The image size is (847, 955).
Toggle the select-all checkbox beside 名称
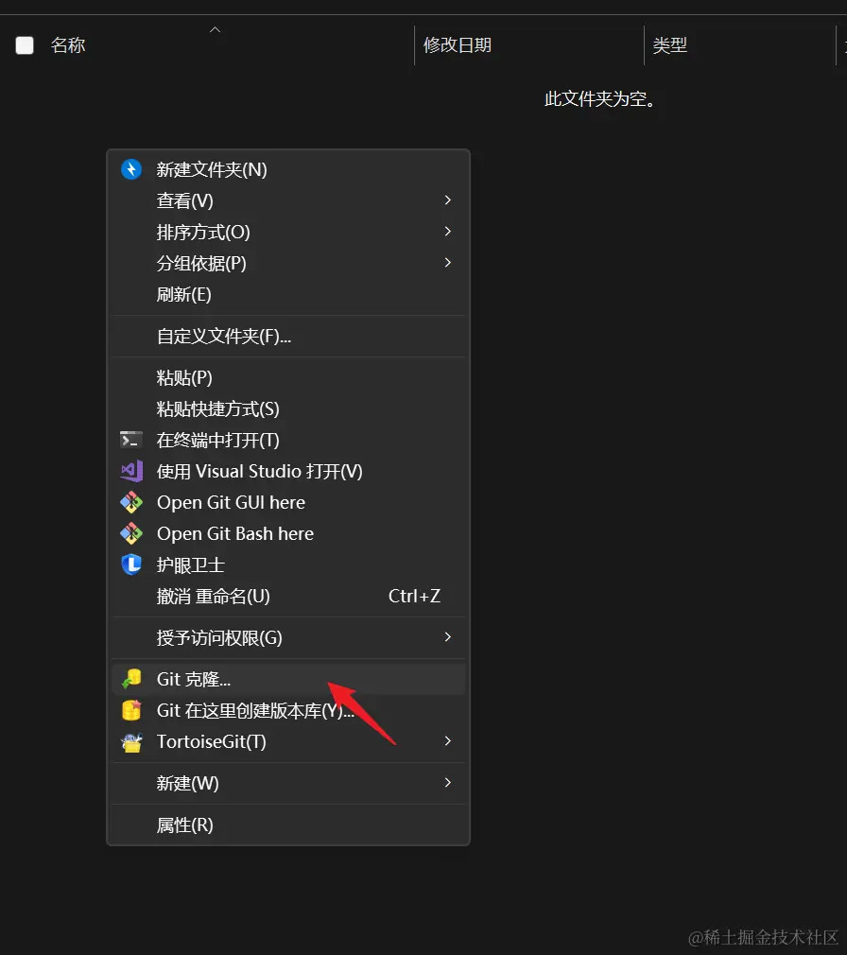coord(25,45)
